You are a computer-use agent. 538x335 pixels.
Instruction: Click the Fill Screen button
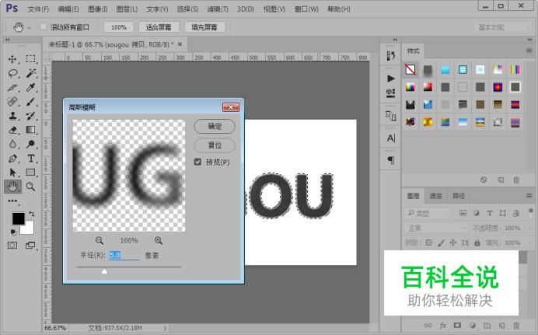[204, 27]
